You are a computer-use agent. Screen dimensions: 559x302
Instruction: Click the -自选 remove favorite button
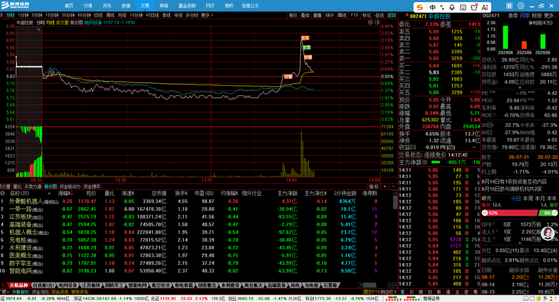tap(379, 15)
